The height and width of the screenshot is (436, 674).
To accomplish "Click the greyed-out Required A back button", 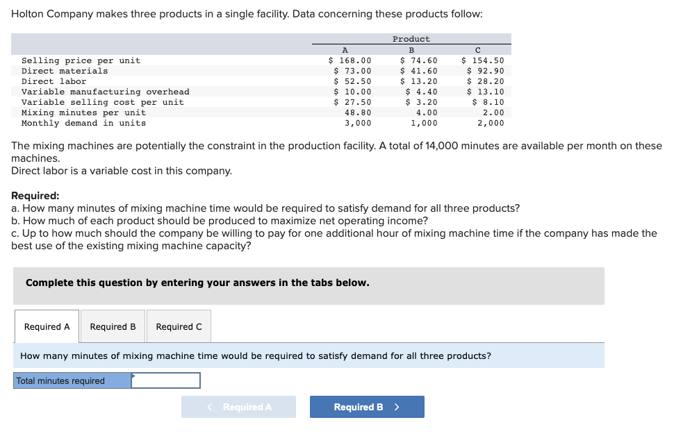I will (x=238, y=407).
